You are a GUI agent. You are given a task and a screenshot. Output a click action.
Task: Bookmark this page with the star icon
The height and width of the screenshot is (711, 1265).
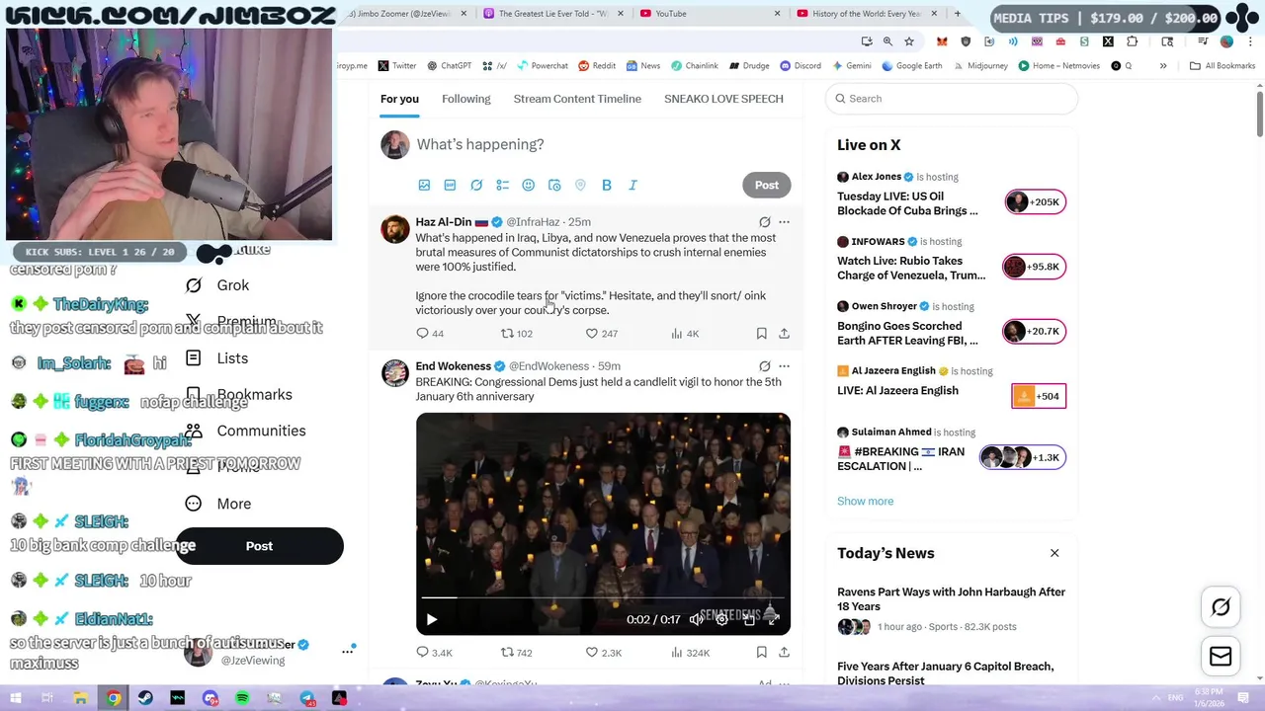tap(909, 41)
